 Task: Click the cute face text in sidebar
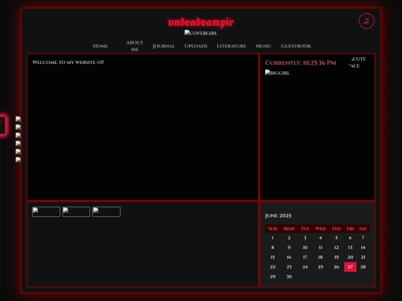[x=357, y=62]
